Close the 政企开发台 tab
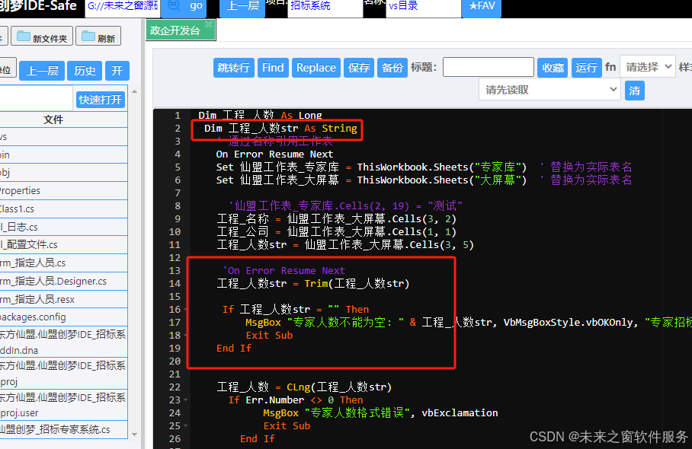692x449 pixels. pyautogui.click(x=209, y=24)
